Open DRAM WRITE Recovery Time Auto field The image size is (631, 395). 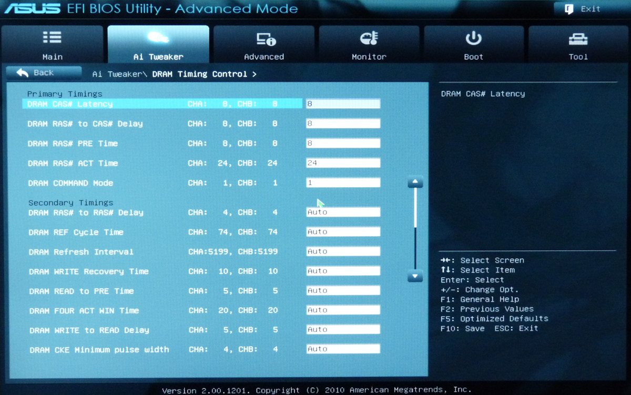pyautogui.click(x=343, y=271)
